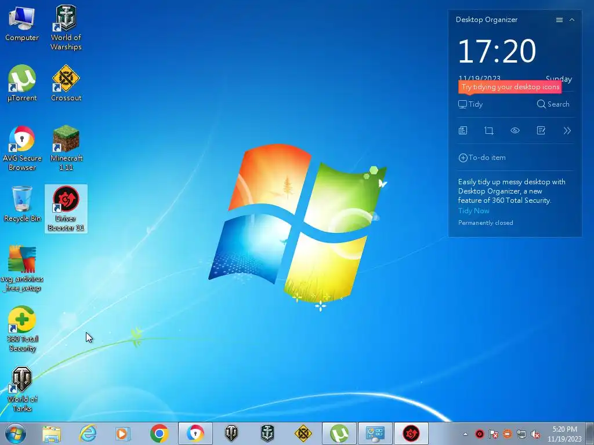
Task: Open Crossout from the taskbar
Action: (x=303, y=433)
